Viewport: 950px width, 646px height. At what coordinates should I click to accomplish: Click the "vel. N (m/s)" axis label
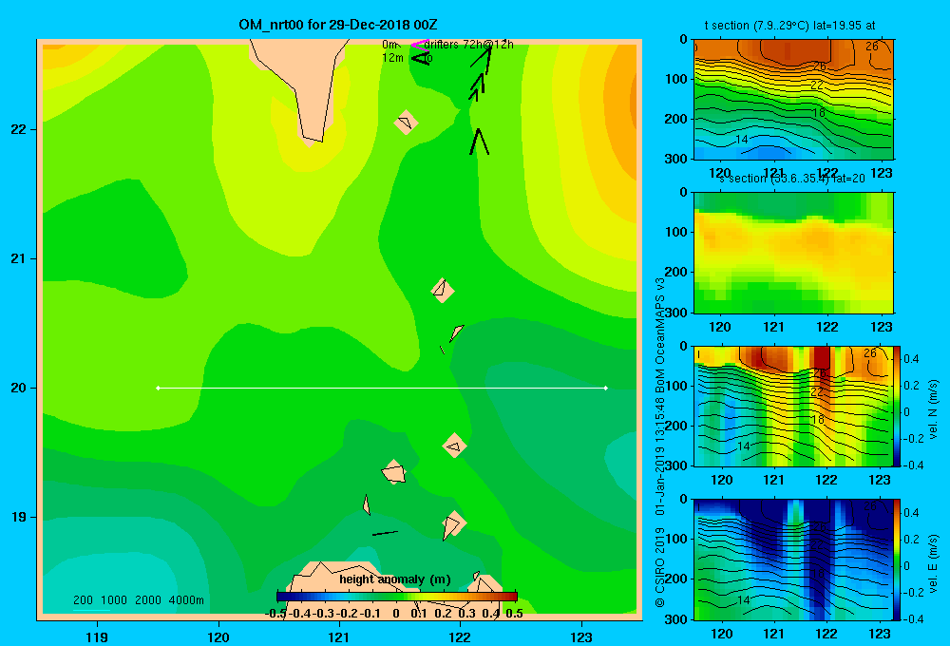[934, 409]
